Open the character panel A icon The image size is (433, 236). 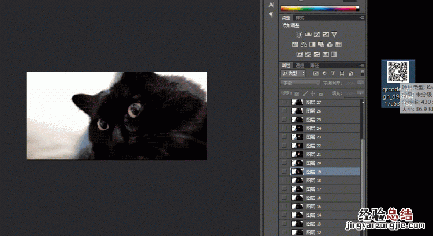(271, 5)
